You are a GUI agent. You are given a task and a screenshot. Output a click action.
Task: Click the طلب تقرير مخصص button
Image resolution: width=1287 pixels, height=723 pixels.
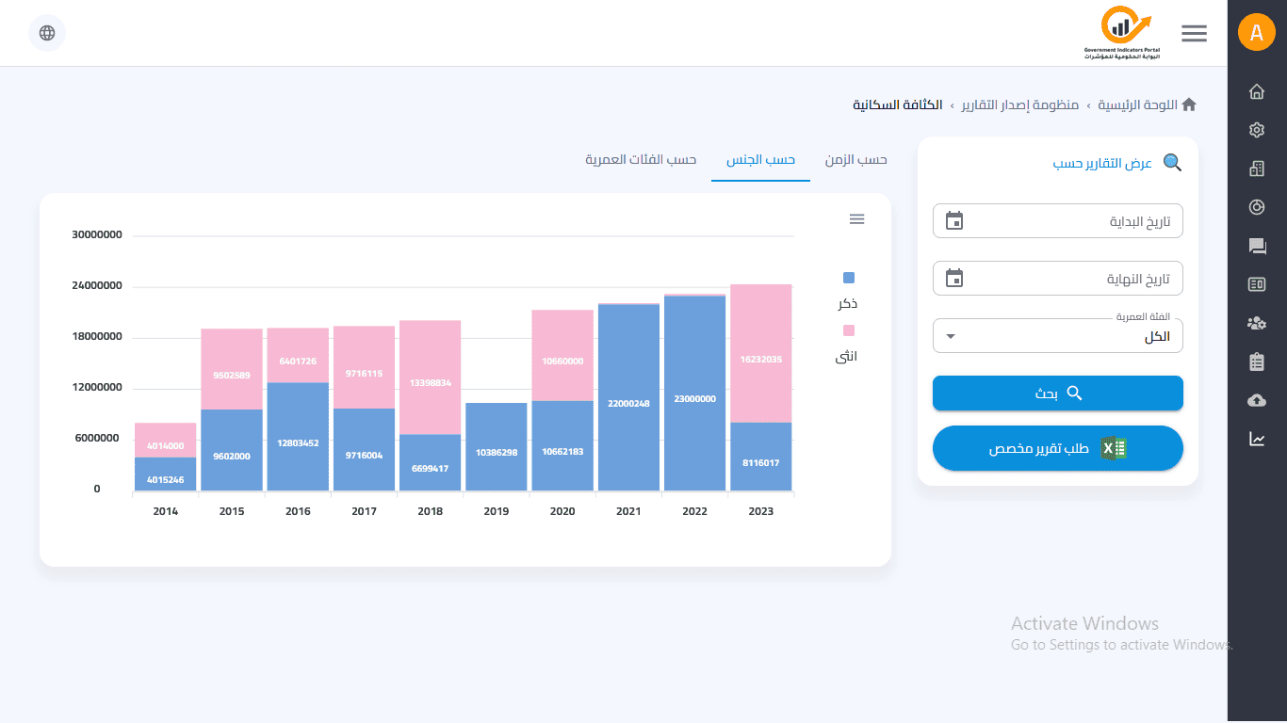[1057, 448]
